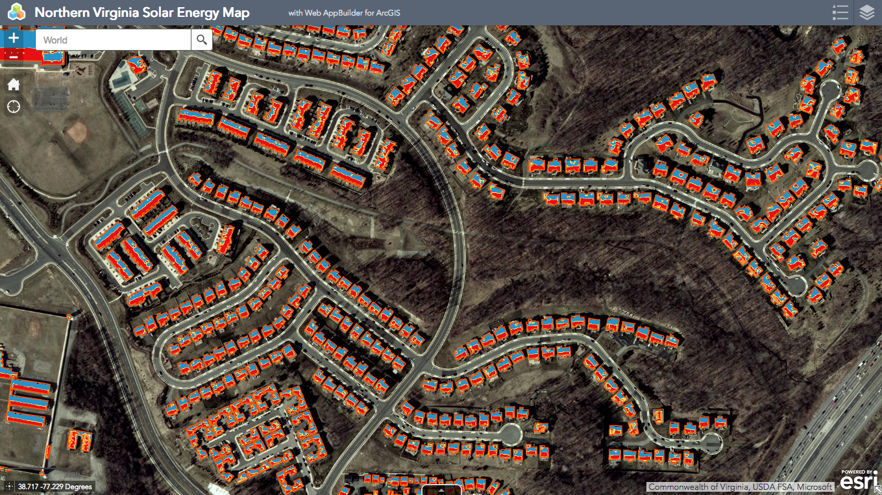Find my location using the crosshair icon
The image size is (882, 495).
(14, 107)
